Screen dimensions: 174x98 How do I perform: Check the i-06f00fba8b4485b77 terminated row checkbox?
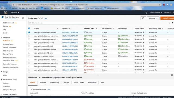coord(29,60)
